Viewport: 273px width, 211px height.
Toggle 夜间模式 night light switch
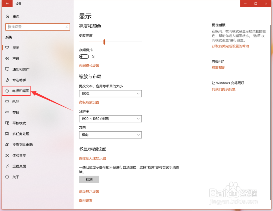pyautogui.click(x=84, y=57)
